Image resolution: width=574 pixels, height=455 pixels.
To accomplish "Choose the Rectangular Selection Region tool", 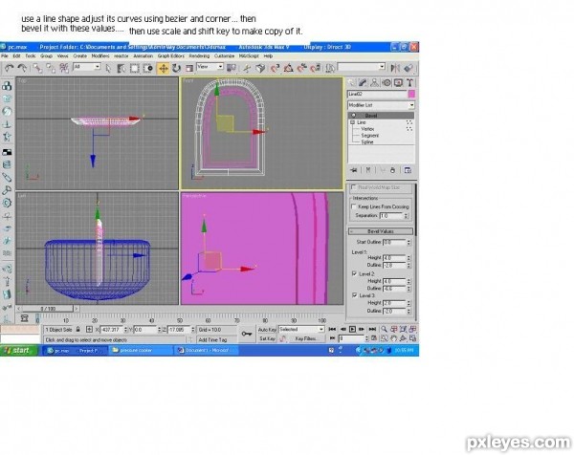I will tap(135, 69).
